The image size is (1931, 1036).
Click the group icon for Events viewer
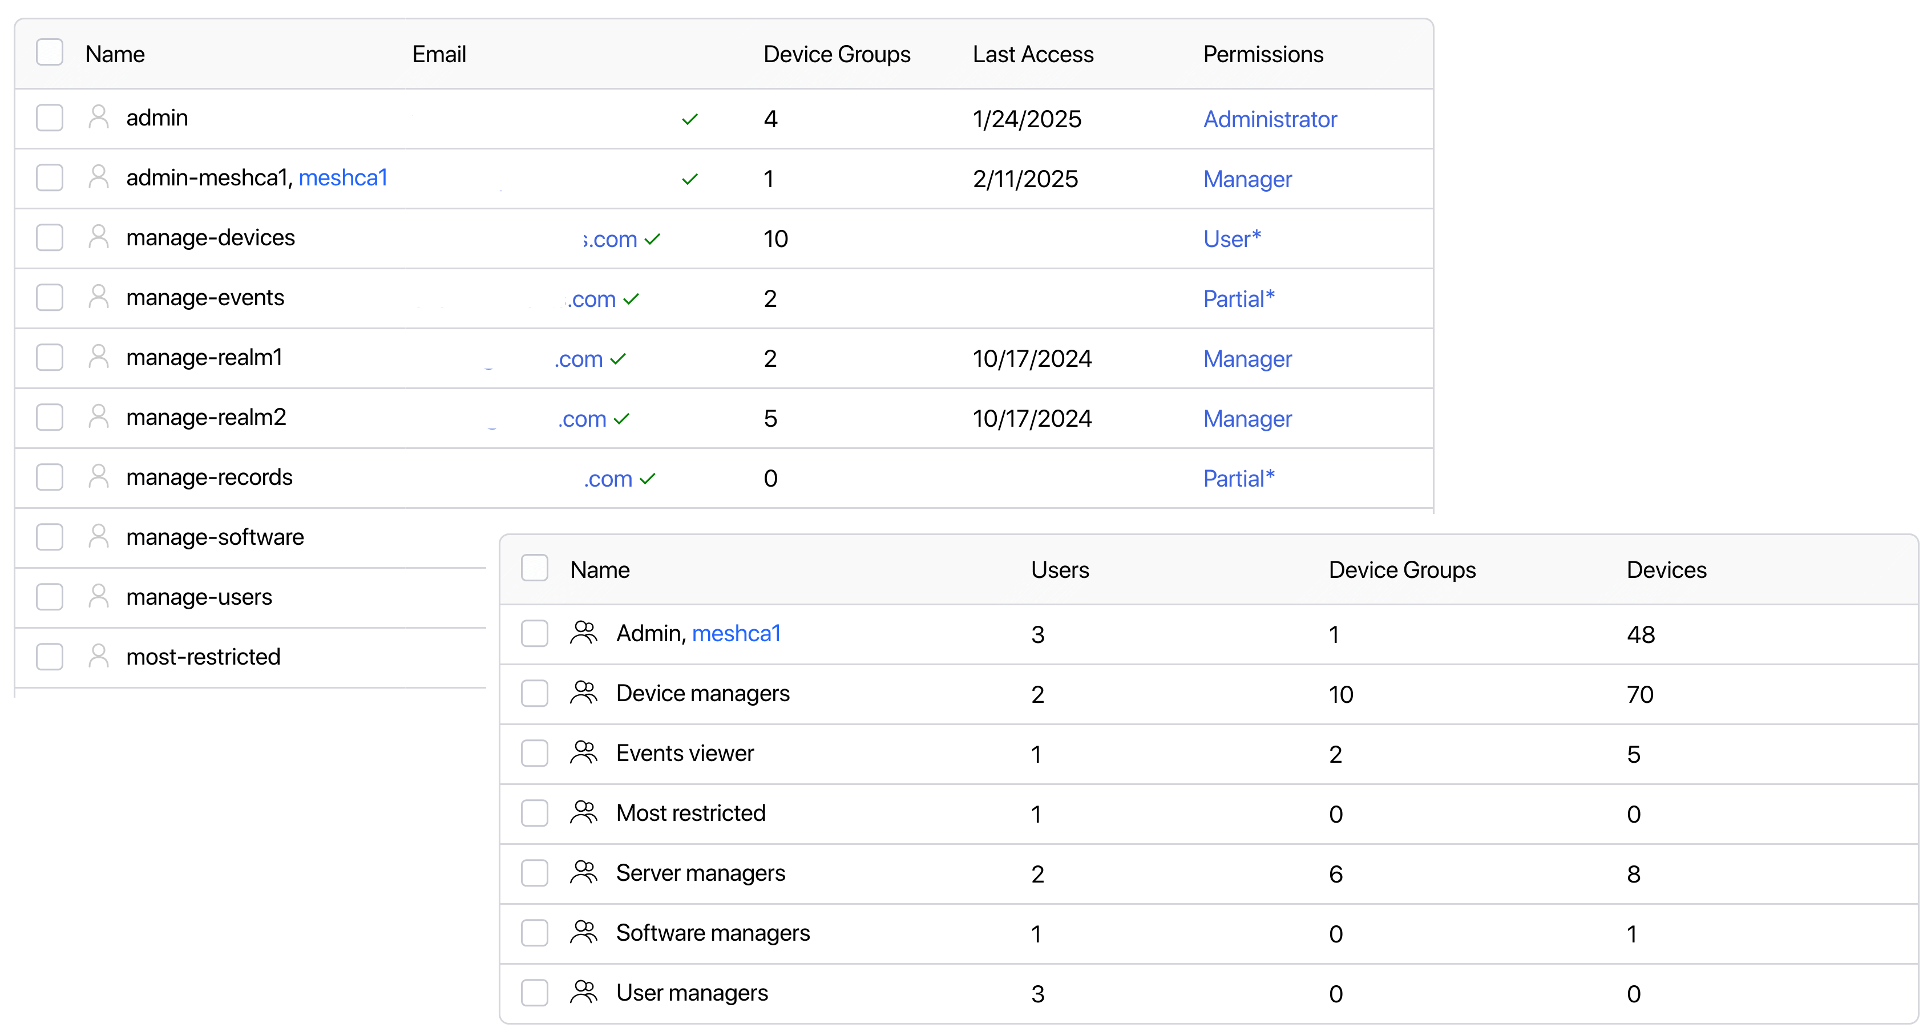pyautogui.click(x=583, y=752)
